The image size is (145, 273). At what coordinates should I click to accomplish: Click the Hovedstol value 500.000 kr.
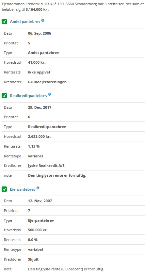[x=38, y=230]
